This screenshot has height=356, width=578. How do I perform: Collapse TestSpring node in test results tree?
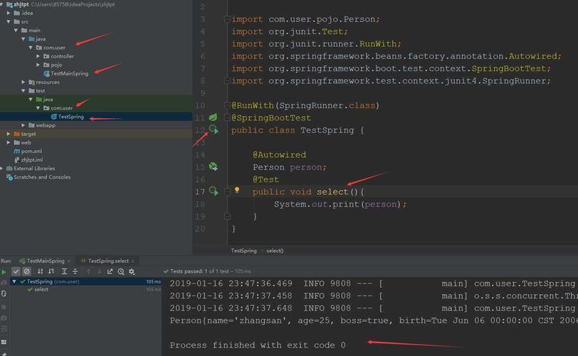[x=14, y=281]
